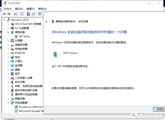Select the 图像设备 tree entry
This screenshot has height=120, width=165.
20,99
